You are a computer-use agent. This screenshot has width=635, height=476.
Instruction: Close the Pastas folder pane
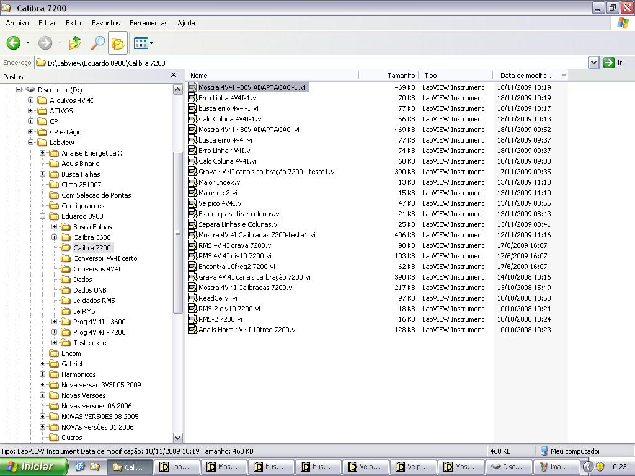point(174,75)
